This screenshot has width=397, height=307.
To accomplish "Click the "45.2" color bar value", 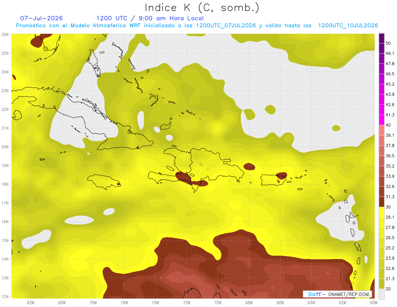I will (x=390, y=84).
